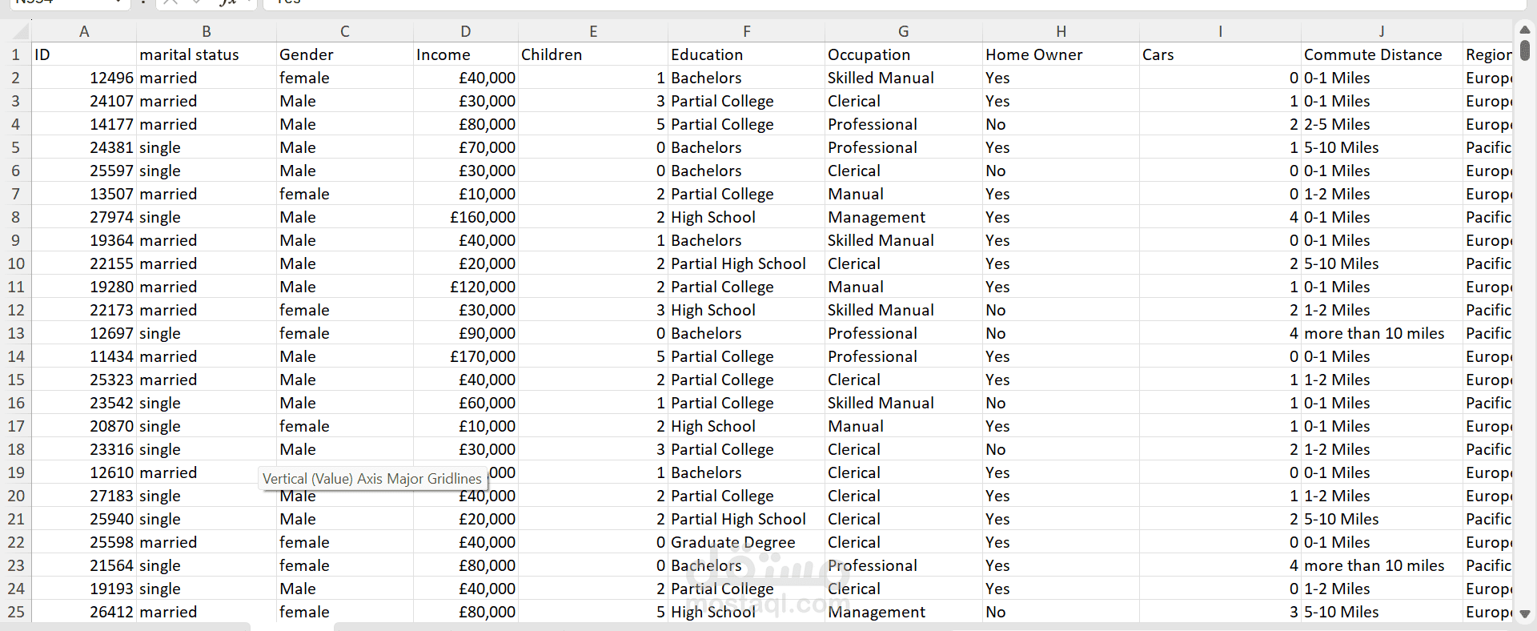Select row 8 header
The height and width of the screenshot is (631, 1537).
click(16, 217)
